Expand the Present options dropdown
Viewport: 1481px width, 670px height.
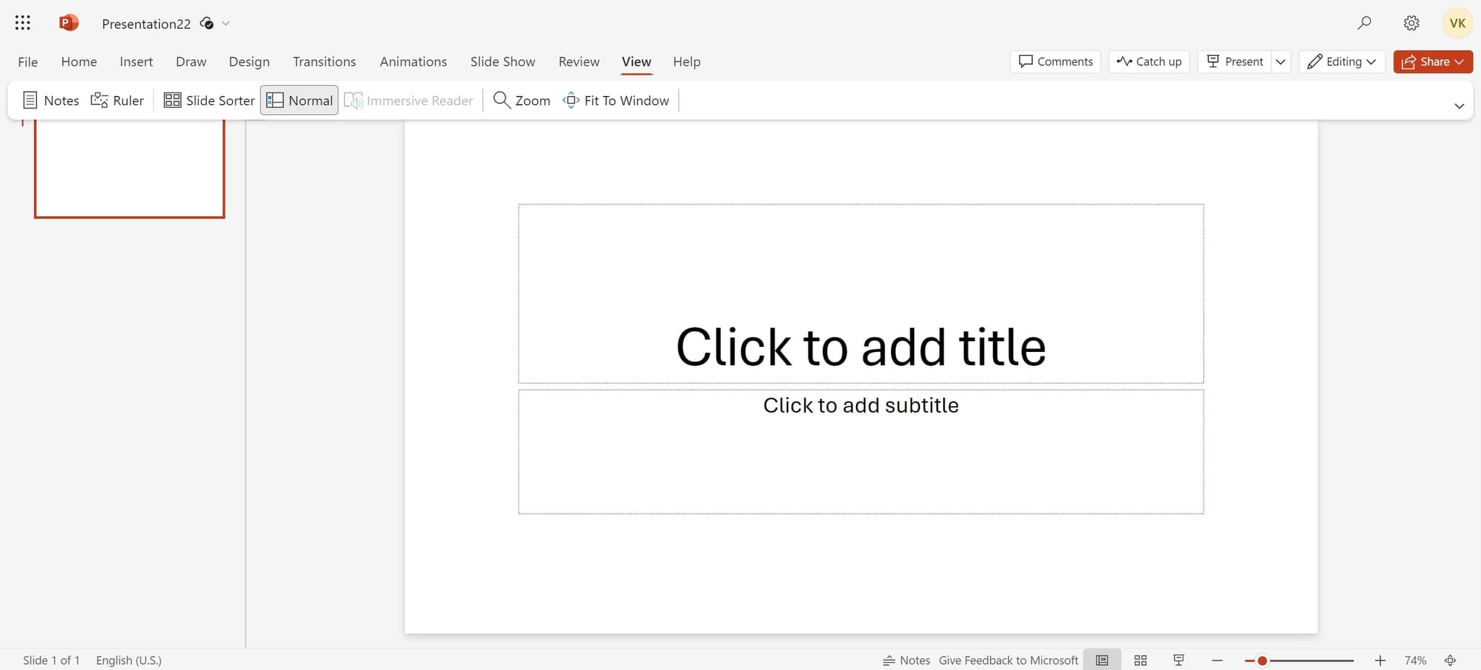pyautogui.click(x=1281, y=61)
